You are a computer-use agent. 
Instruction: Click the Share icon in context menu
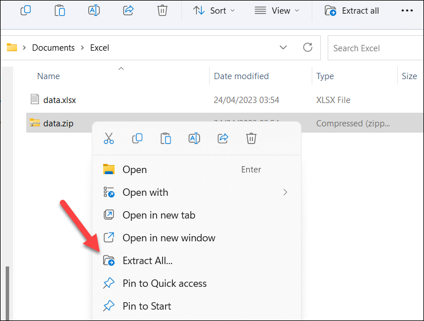point(223,138)
